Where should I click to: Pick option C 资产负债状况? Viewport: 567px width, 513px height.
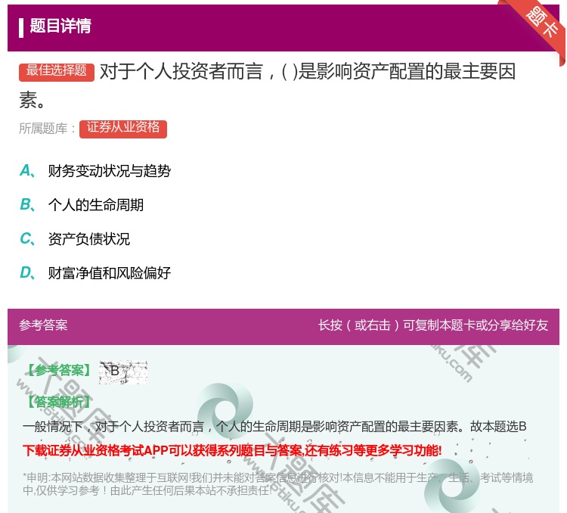88,239
